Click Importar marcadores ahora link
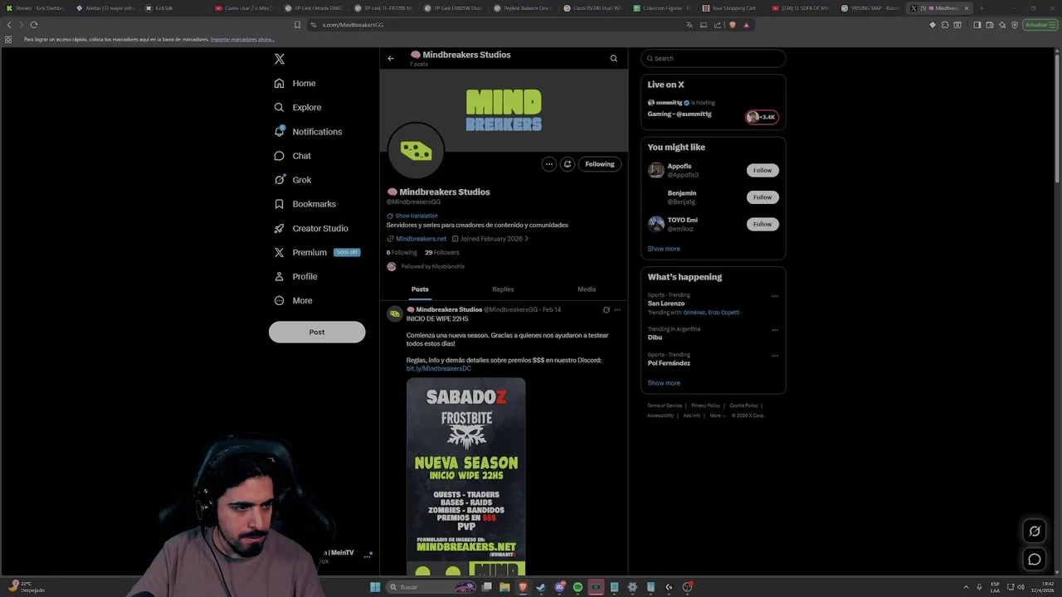This screenshot has height=597, width=1062. pyautogui.click(x=242, y=40)
